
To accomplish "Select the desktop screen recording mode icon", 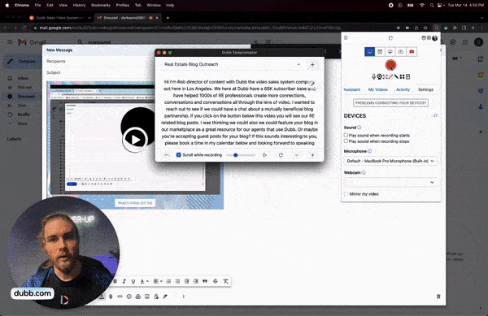I will point(390,51).
